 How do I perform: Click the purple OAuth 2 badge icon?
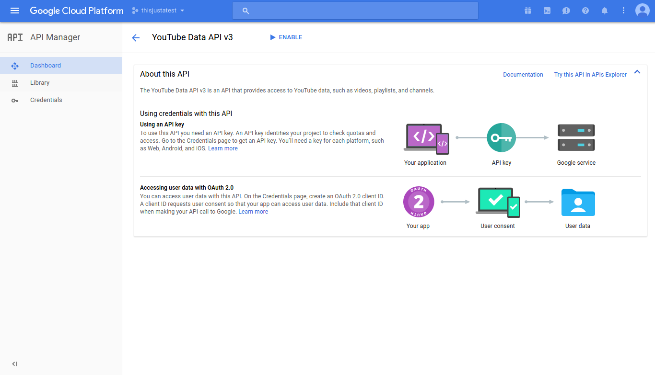[419, 202]
